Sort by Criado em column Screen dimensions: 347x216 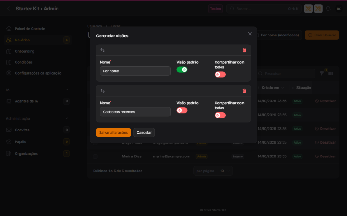273,88
